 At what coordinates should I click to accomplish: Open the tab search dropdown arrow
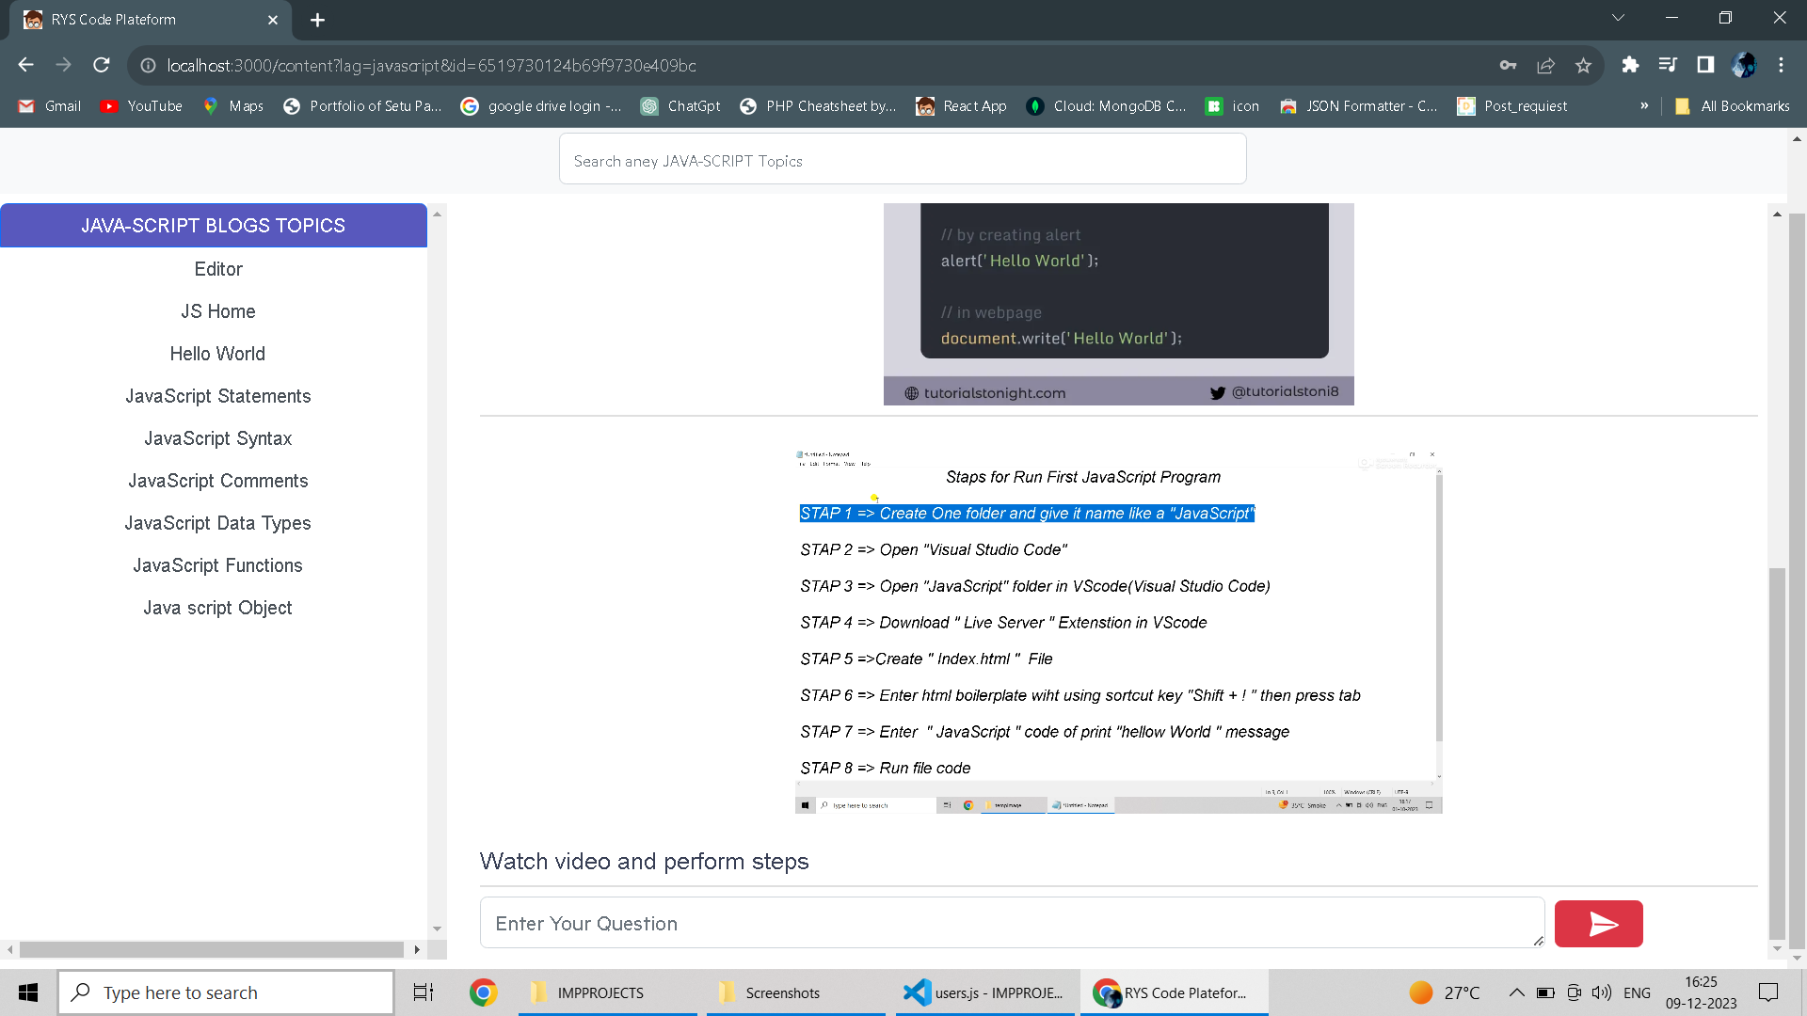[1618, 19]
